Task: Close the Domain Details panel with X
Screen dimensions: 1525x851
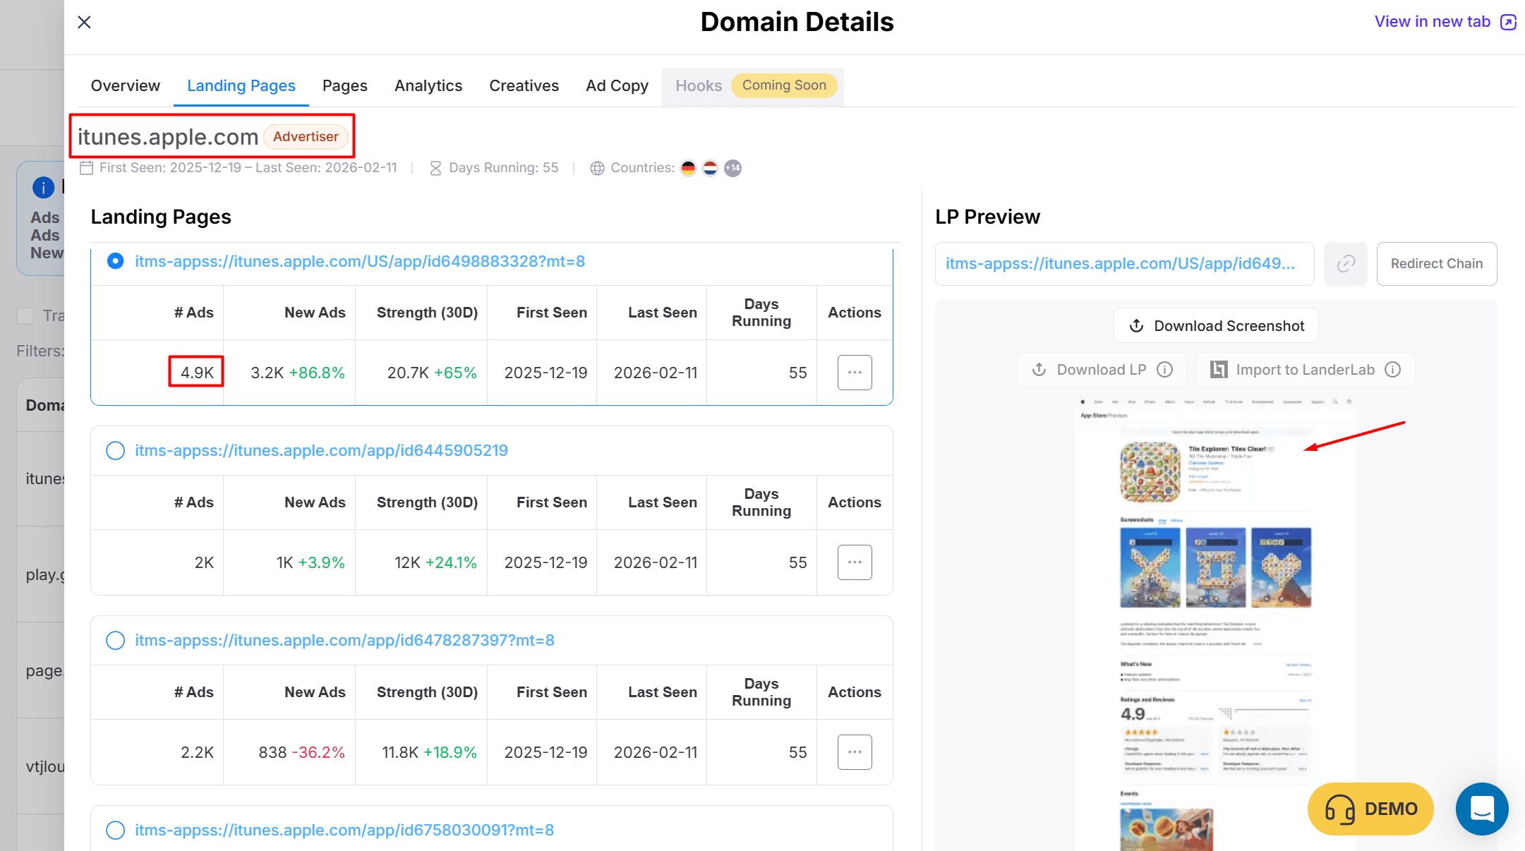Action: [x=84, y=22]
